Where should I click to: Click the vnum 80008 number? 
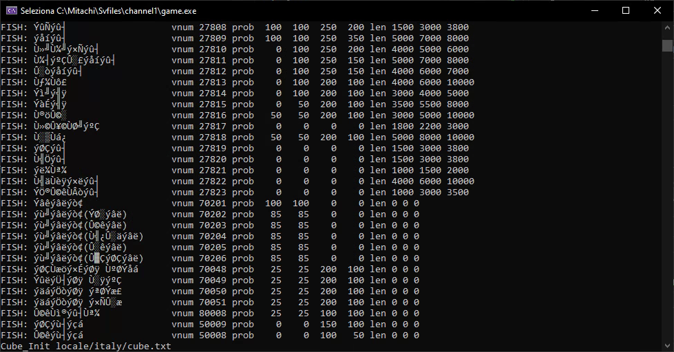click(213, 313)
